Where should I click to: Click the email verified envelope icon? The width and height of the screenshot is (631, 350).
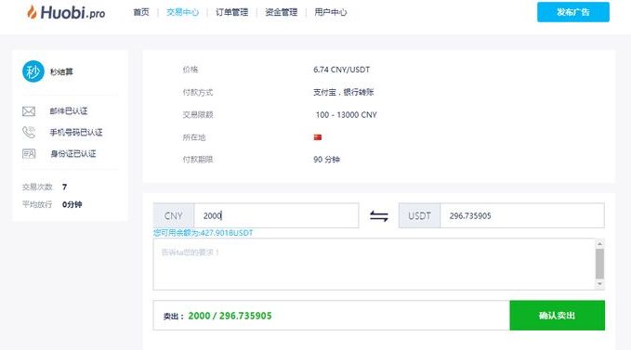(x=29, y=111)
